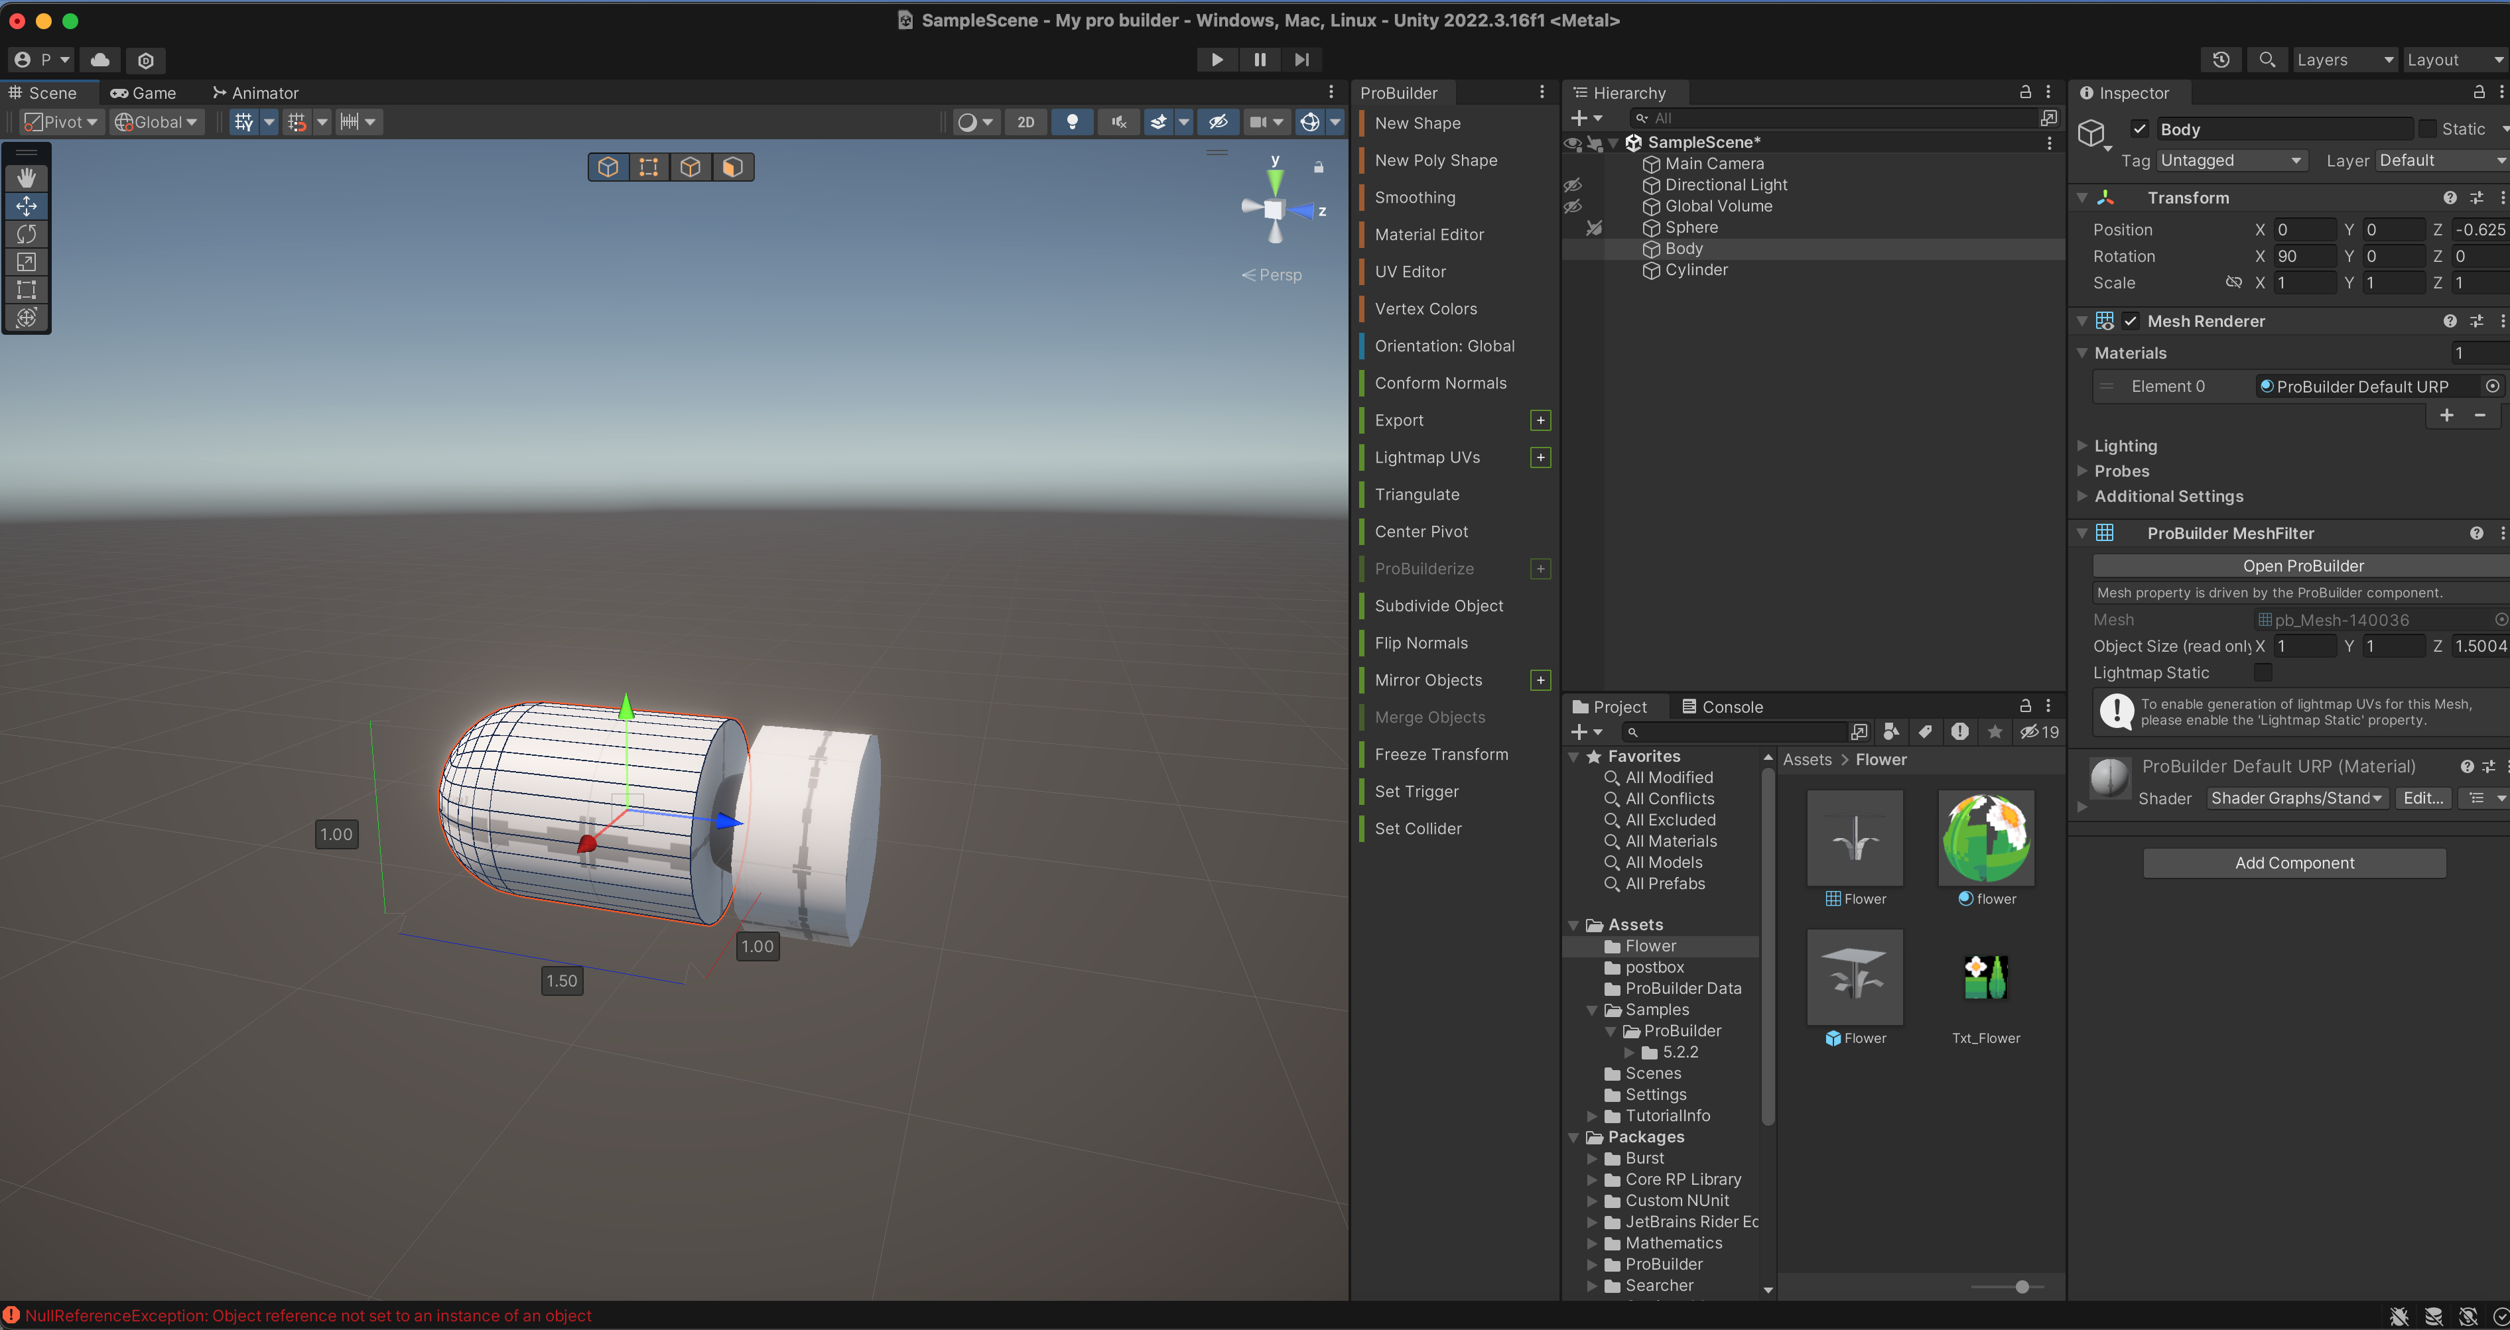This screenshot has width=2510, height=1330.
Task: Switch to ProBuilder face selection mode
Action: pos(732,168)
